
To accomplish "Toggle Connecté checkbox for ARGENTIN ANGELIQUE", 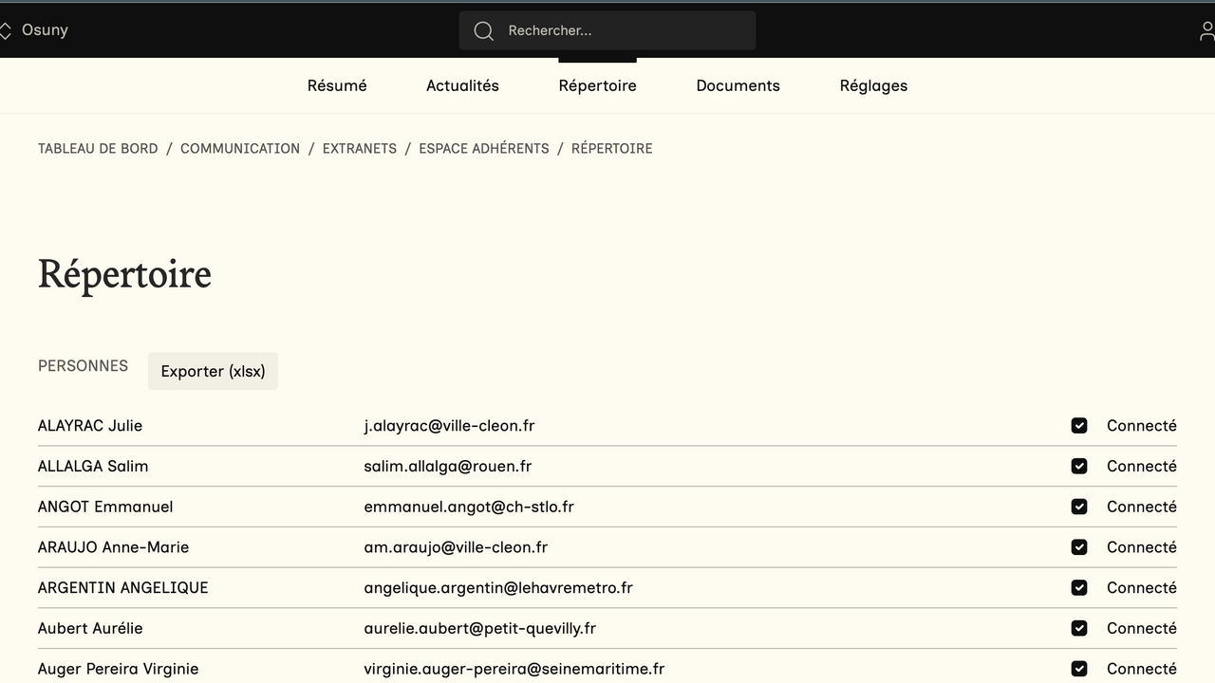I will pyautogui.click(x=1079, y=588).
